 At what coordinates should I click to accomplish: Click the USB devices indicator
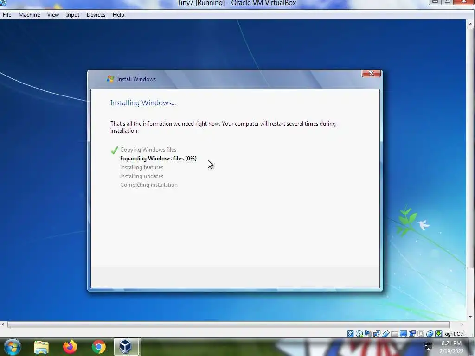click(385, 334)
